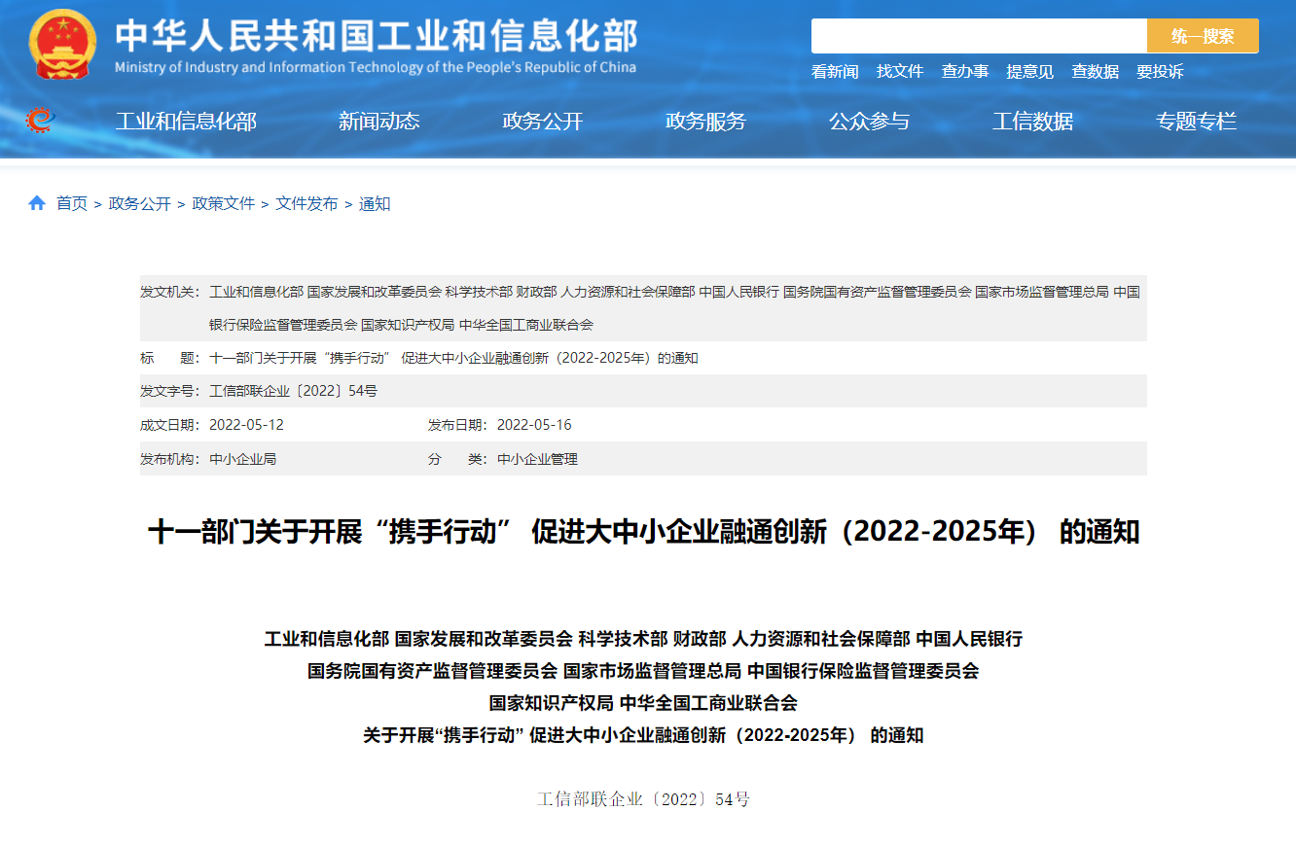1296x846 pixels.
Task: Open the 政务服务 navigation menu
Action: [x=705, y=122]
